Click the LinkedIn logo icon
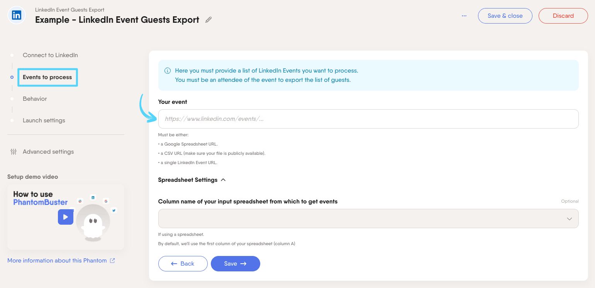Image resolution: width=595 pixels, height=288 pixels. 17,15
